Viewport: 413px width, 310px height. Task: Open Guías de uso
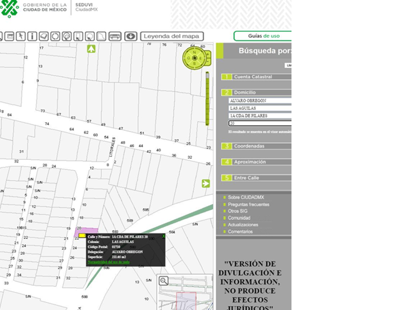(263, 36)
